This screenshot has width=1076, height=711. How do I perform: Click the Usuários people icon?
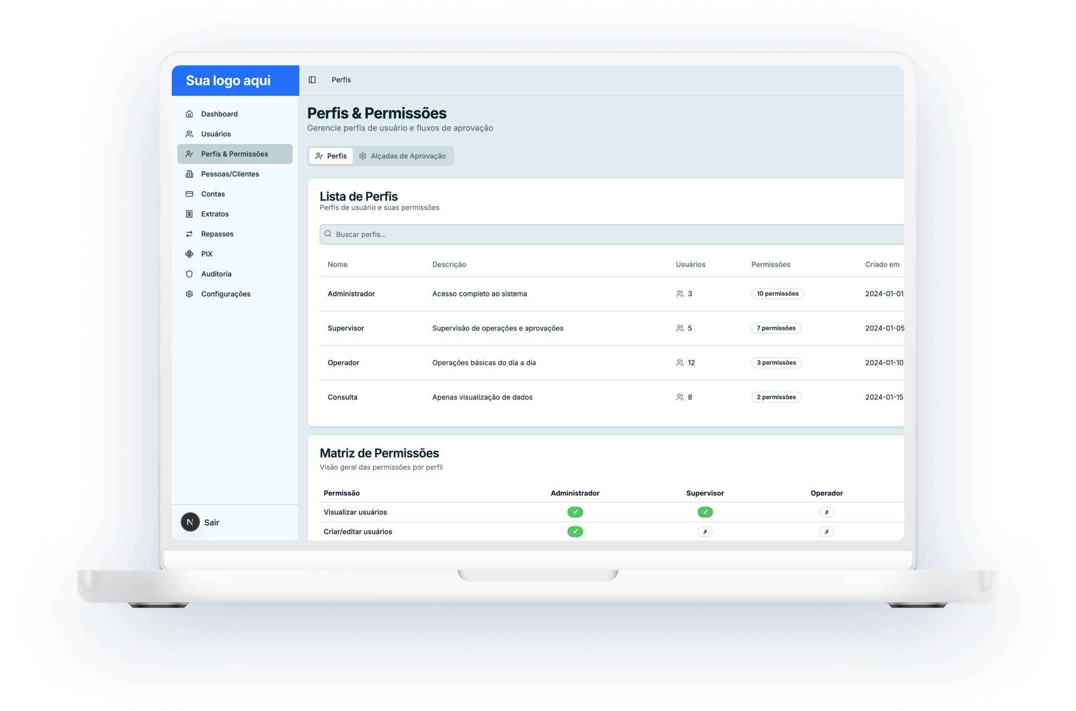(190, 134)
